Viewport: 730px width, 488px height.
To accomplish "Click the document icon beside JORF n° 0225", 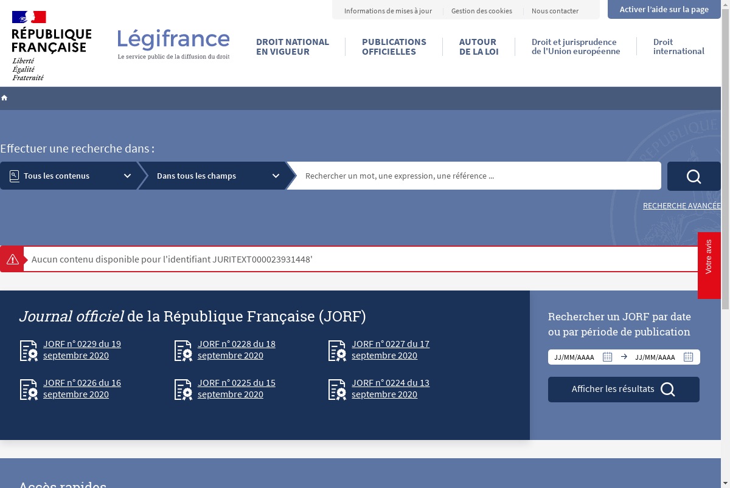I will (183, 390).
